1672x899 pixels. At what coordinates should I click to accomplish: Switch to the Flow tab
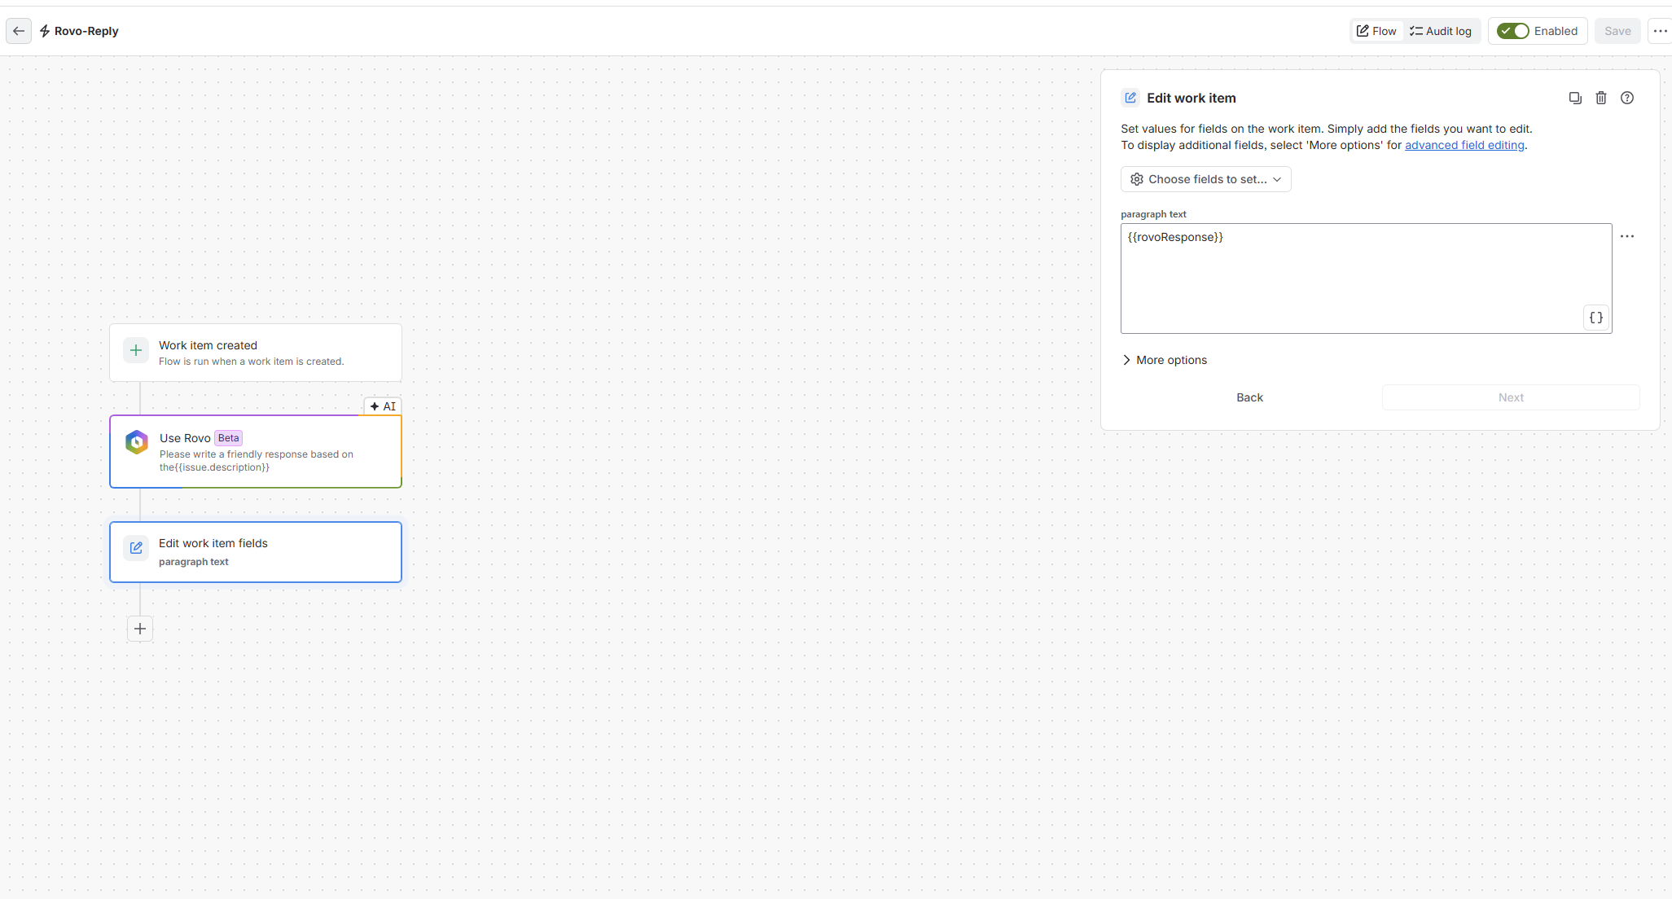pyautogui.click(x=1376, y=31)
